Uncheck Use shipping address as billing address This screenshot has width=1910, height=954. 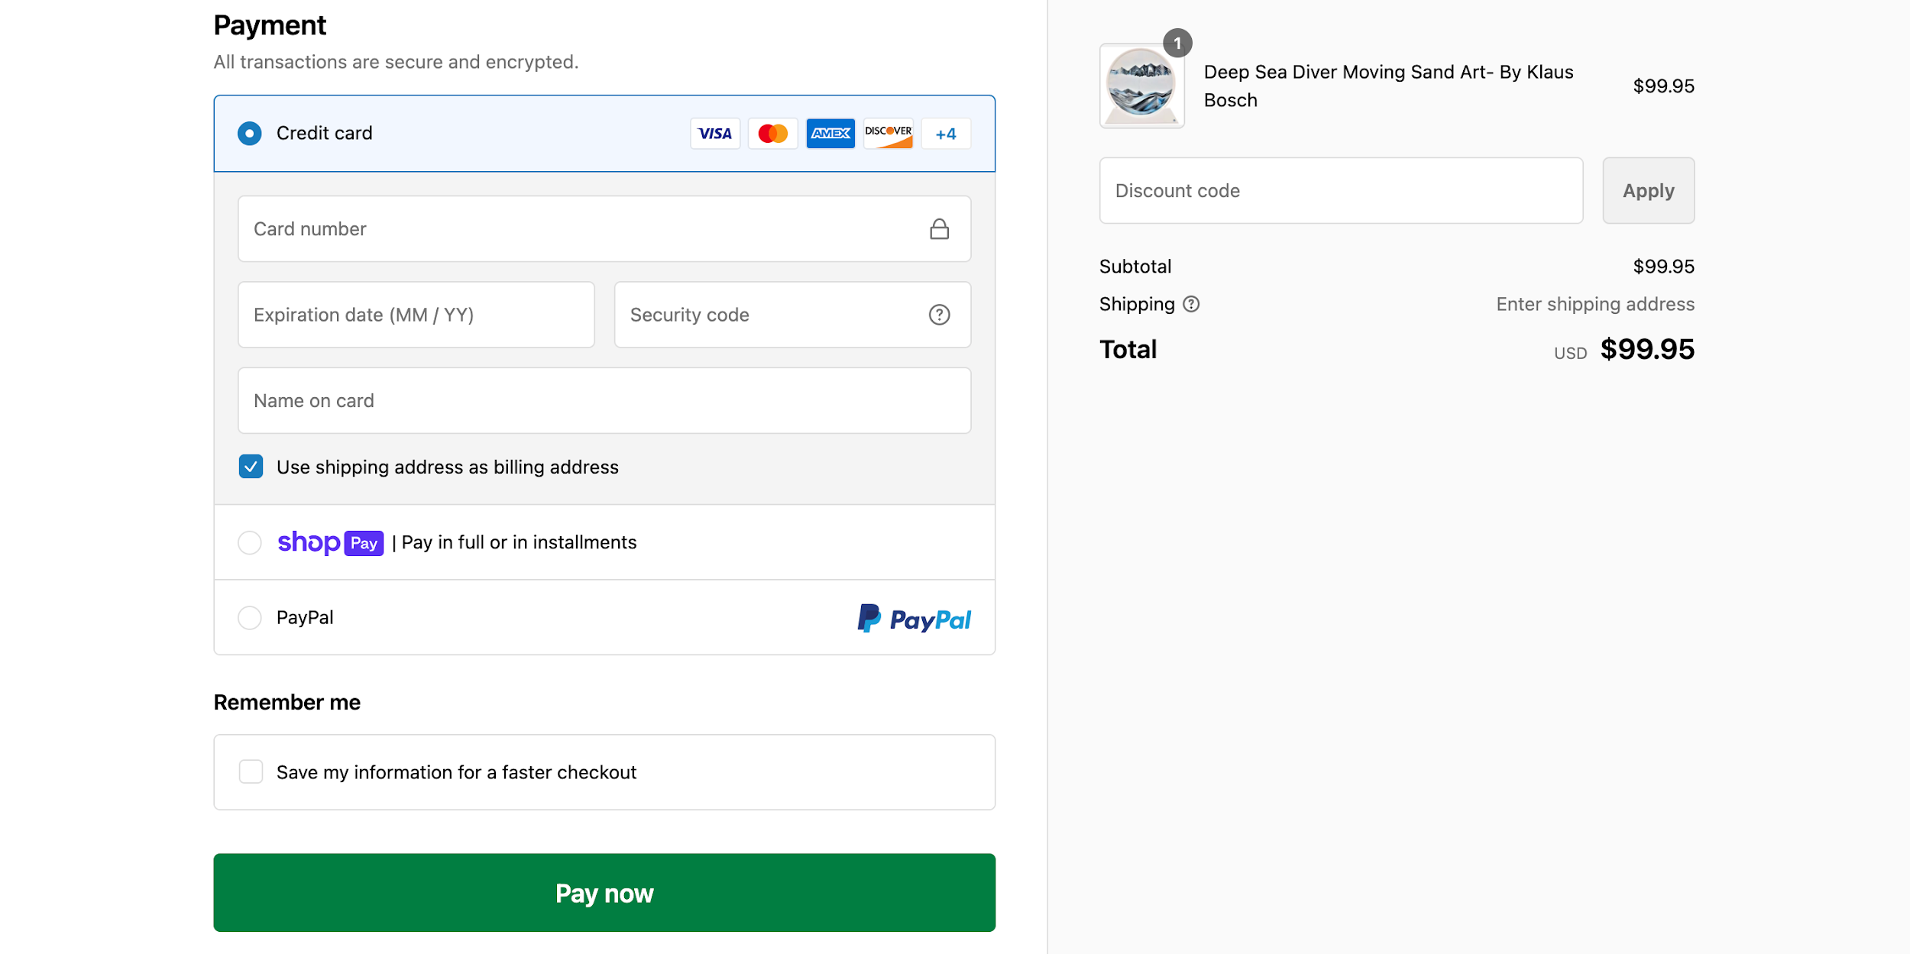[251, 467]
